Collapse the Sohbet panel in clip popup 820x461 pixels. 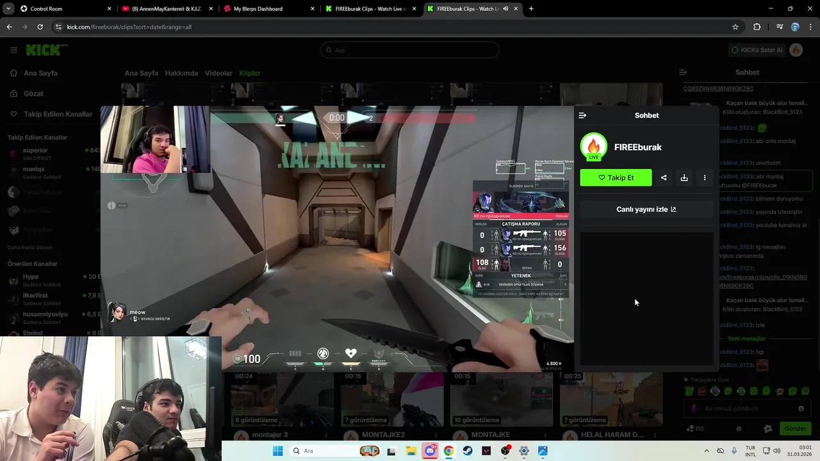coord(582,115)
